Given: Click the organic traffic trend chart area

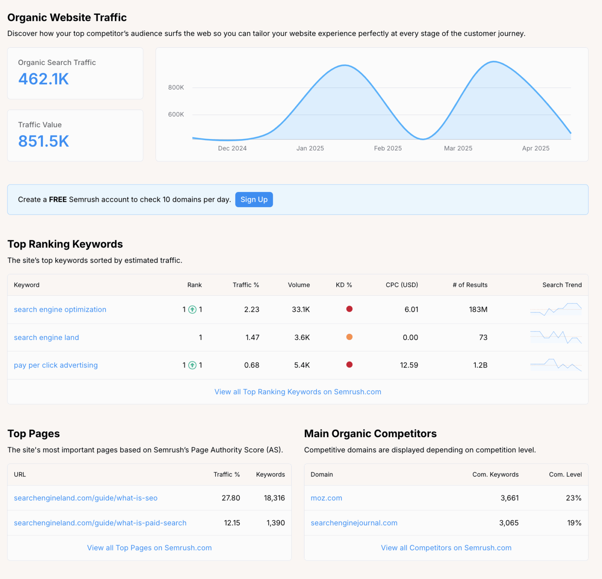Looking at the screenshot, I should (372, 104).
